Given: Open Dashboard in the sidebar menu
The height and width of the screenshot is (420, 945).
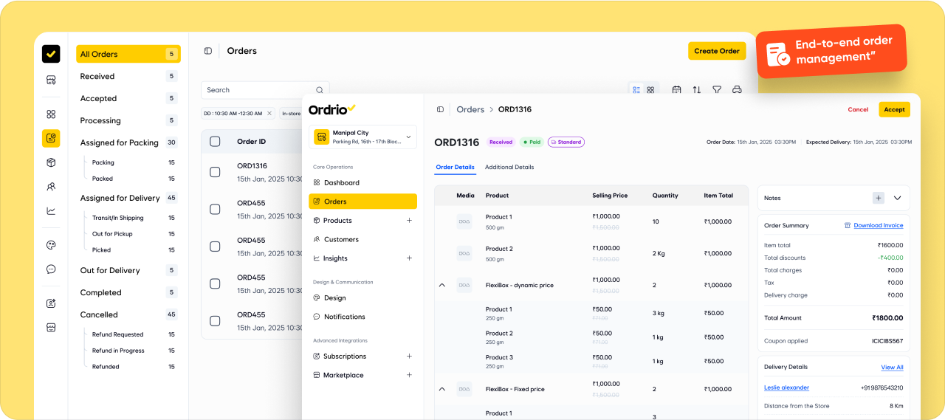Looking at the screenshot, I should [x=341, y=182].
